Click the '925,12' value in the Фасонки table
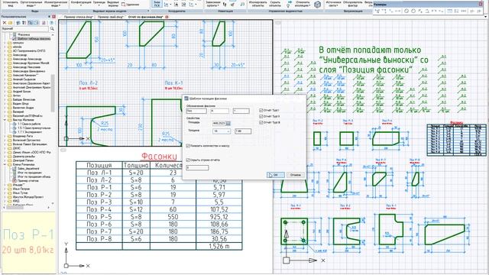 coord(219,217)
